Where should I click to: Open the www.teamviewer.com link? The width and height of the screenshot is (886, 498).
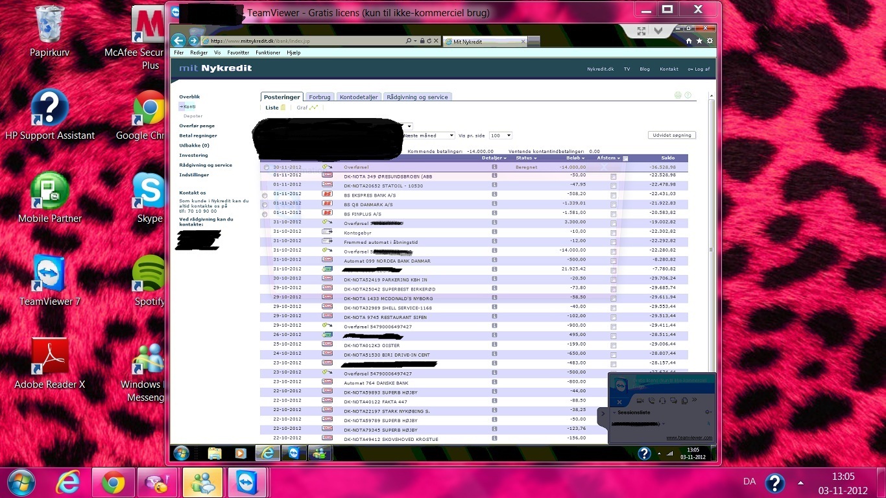[x=689, y=438]
